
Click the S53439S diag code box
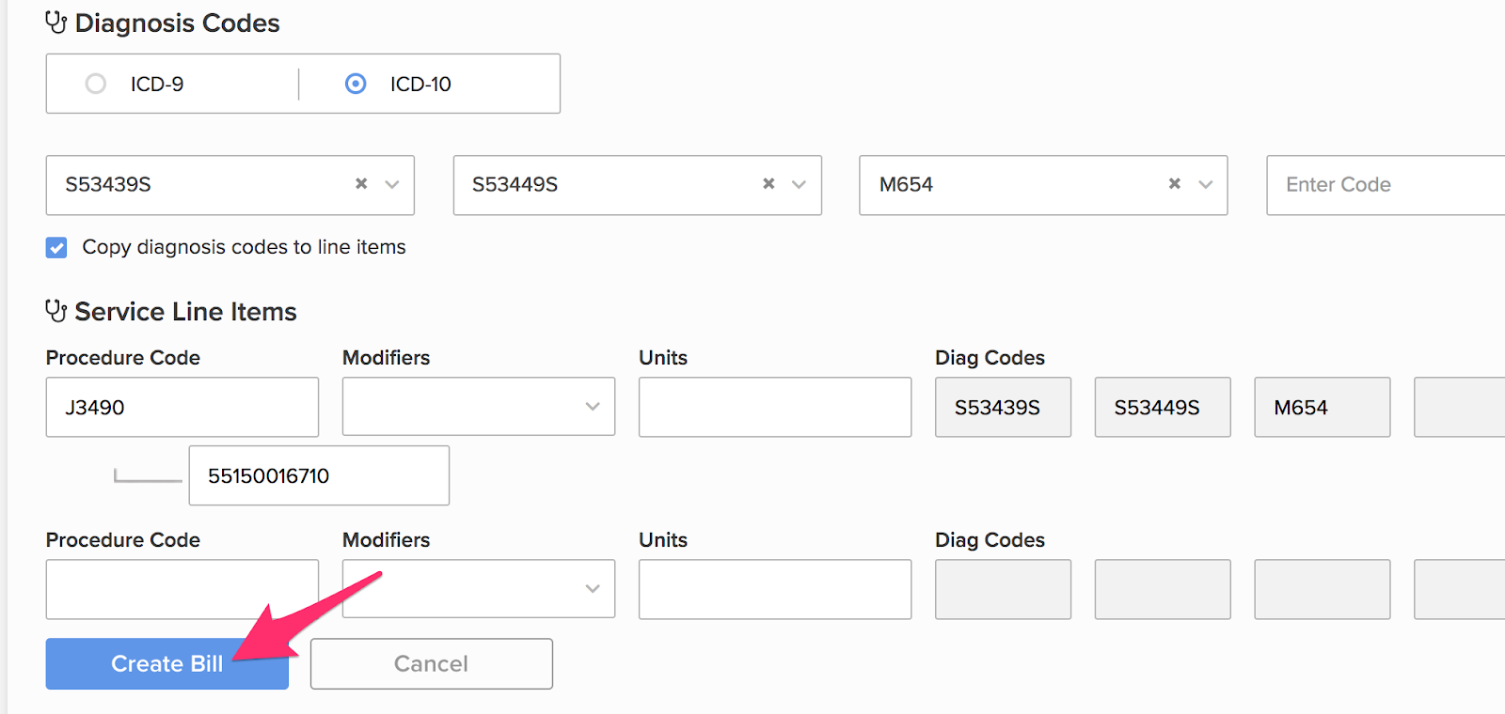click(x=1003, y=407)
